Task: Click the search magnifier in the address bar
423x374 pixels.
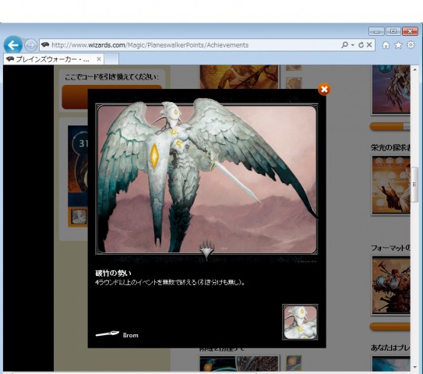Action: click(344, 44)
